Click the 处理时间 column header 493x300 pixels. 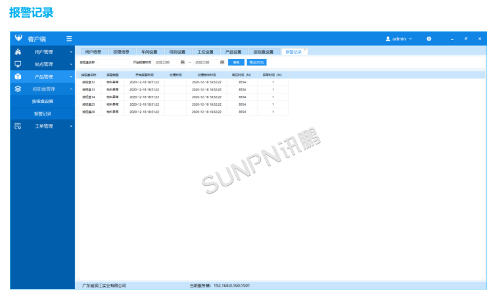(x=176, y=75)
